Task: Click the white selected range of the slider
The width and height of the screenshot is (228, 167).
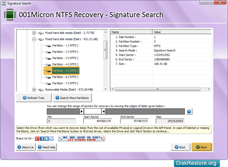Action: 93,112
